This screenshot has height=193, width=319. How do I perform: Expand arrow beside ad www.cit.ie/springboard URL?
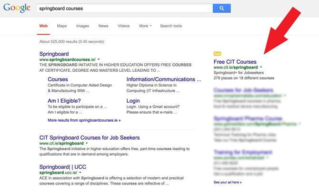pyautogui.click(x=261, y=67)
